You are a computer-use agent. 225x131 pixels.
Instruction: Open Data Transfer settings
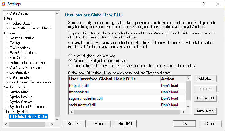coord(20,77)
